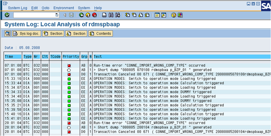This screenshot has height=136, width=271.
Task: Click the Generate Shortcut icon
Action: (164, 15)
